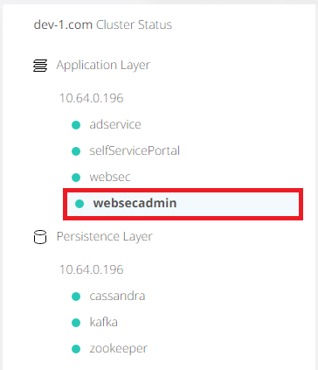Click the green dot beside cassandra
This screenshot has width=318, height=370.
[x=76, y=297]
